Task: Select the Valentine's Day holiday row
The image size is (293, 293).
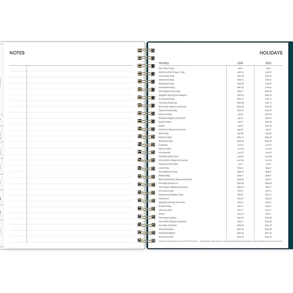Action: (166, 80)
